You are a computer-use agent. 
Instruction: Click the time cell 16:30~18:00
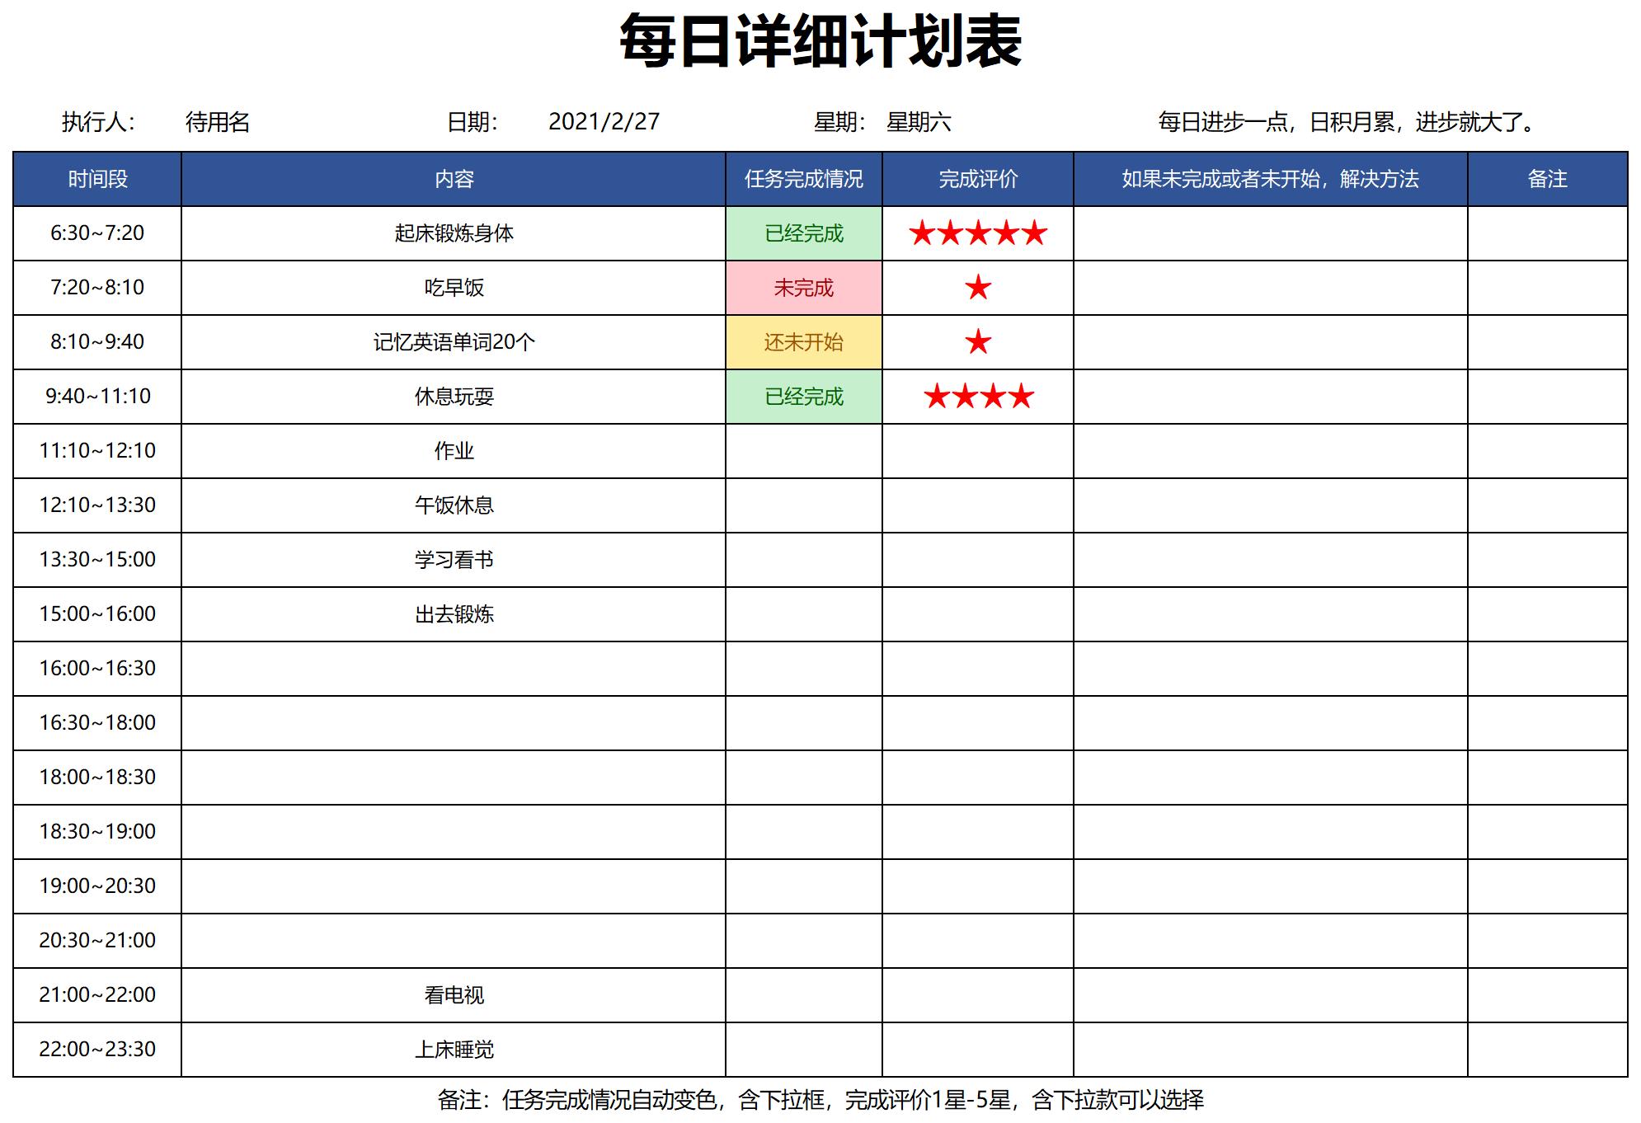click(97, 723)
